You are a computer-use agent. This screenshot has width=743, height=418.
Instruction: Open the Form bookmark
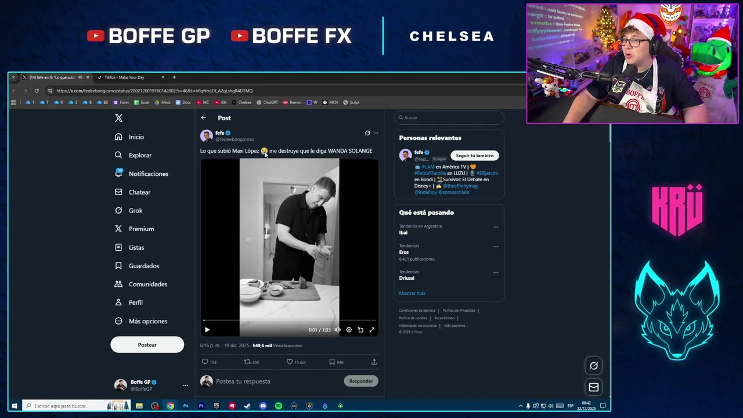pyautogui.click(x=121, y=102)
